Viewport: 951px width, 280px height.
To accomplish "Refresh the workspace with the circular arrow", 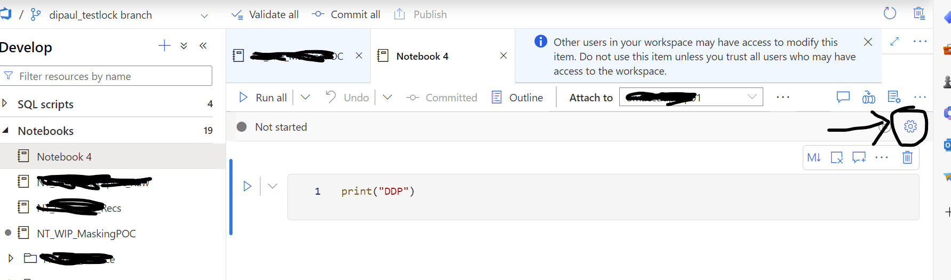I will (890, 13).
